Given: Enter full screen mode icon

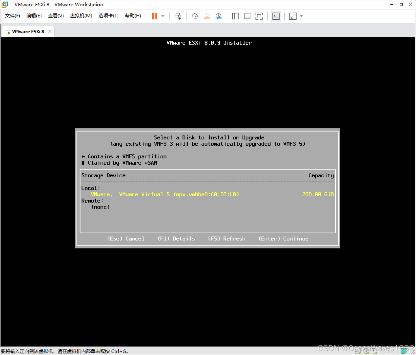Looking at the screenshot, I should [x=259, y=16].
